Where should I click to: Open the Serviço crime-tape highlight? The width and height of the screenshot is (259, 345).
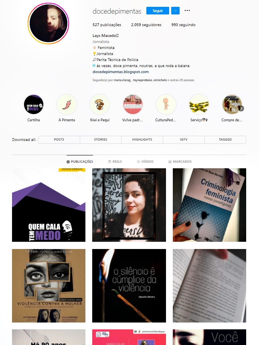[x=199, y=104]
